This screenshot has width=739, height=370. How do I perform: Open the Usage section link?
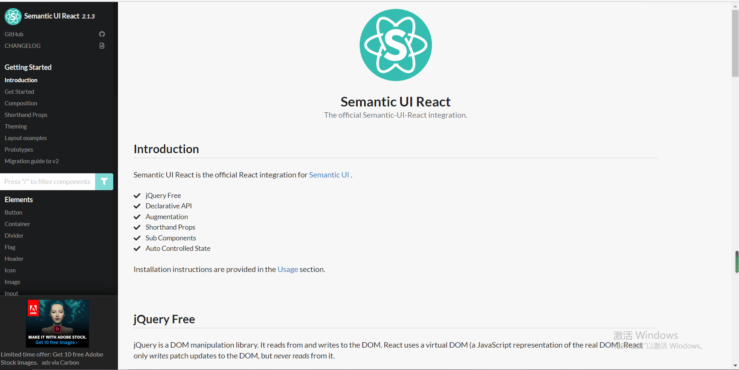click(287, 269)
